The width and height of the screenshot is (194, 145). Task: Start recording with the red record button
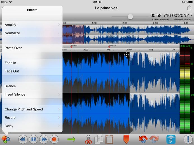coord(54,139)
